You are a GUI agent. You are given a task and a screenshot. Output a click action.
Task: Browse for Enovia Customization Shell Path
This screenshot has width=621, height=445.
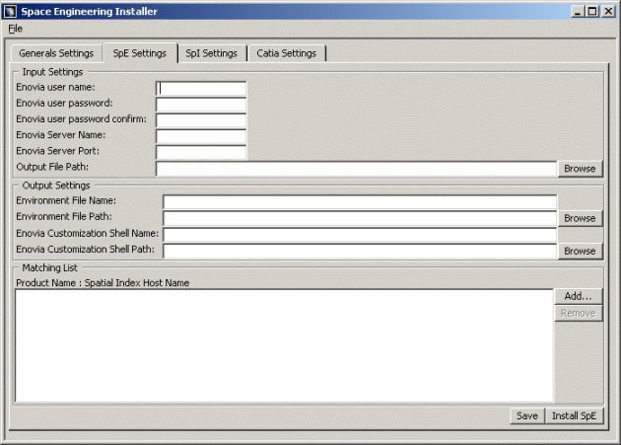pos(580,251)
